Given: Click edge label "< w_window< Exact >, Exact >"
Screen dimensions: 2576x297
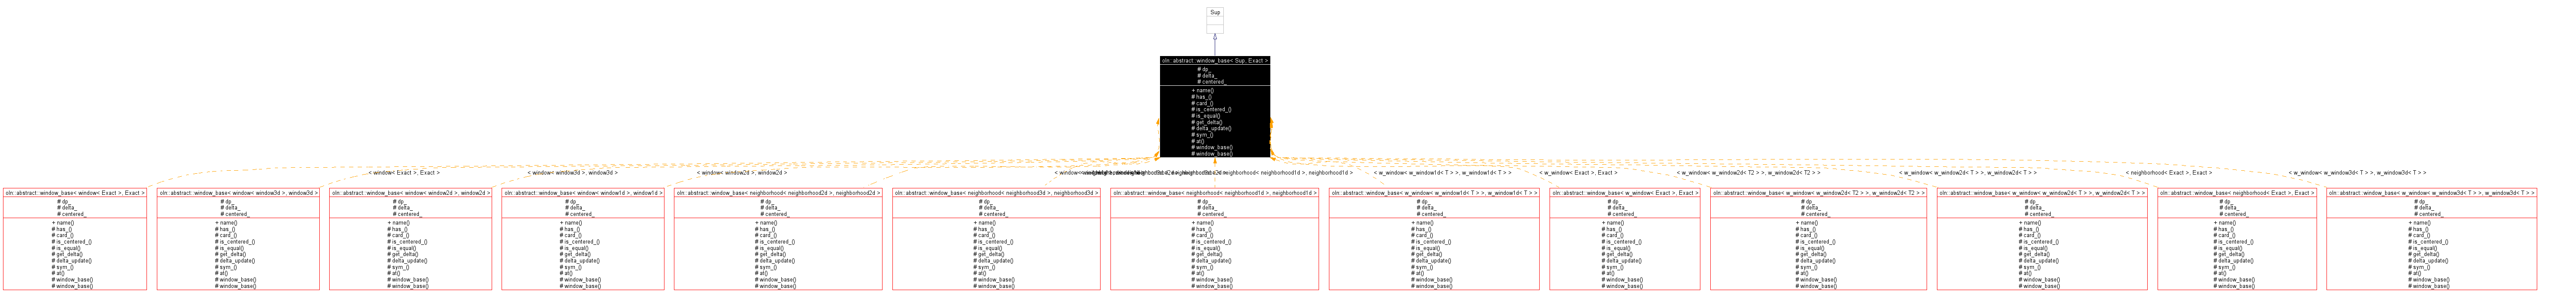Looking at the screenshot, I should [x=1578, y=173].
